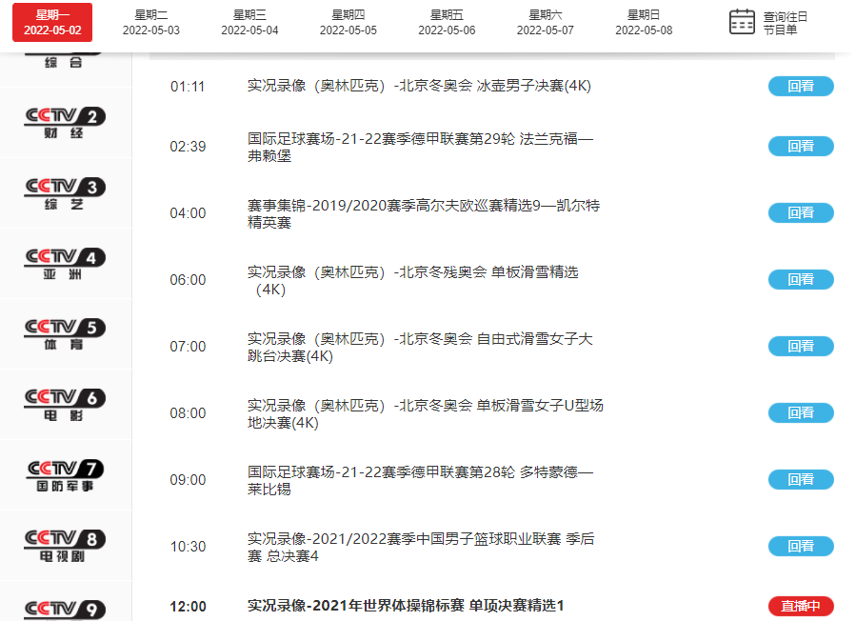Select the CCTV 2 财经 channel logo

tap(65, 123)
